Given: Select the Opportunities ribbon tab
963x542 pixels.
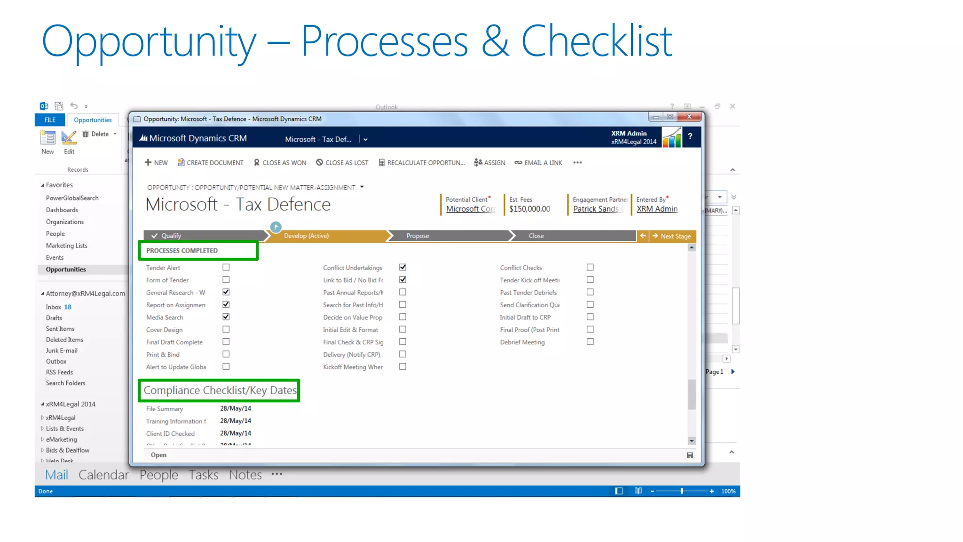Looking at the screenshot, I should (x=93, y=120).
